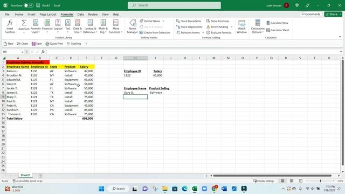The height and width of the screenshot is (194, 345).
Task: Click Evaluate Formula
Action: pos(219,32)
